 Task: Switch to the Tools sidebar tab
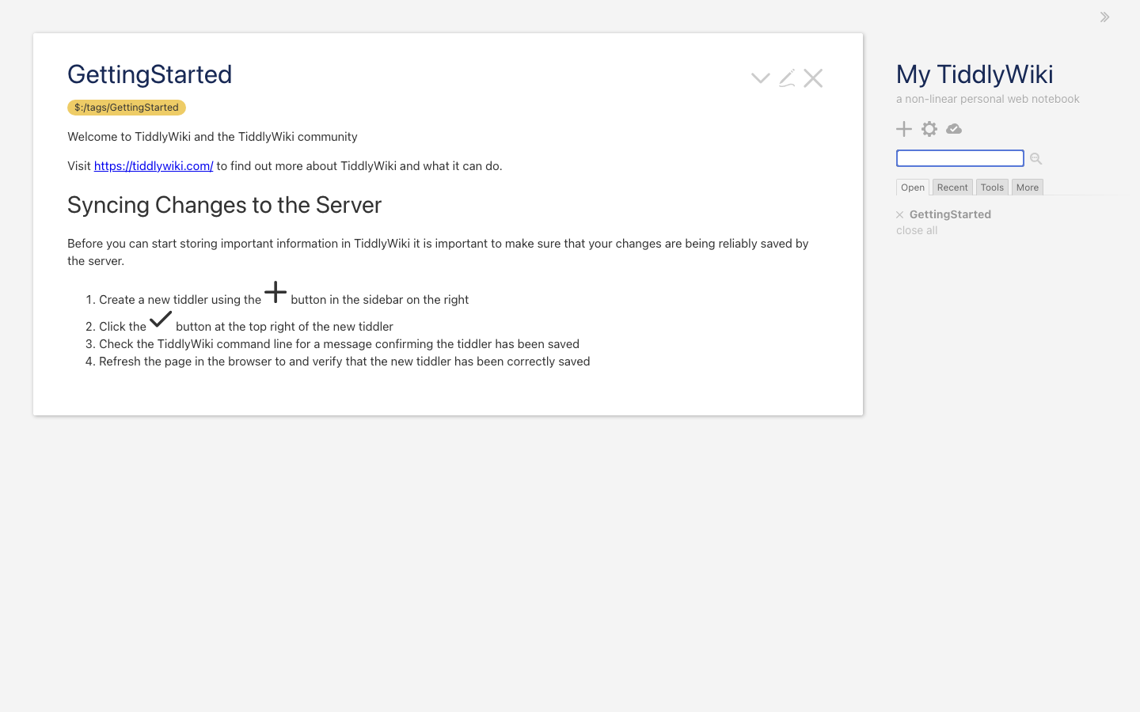992,187
